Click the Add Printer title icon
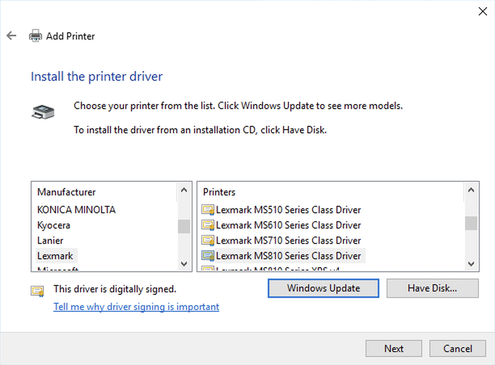 tap(35, 36)
